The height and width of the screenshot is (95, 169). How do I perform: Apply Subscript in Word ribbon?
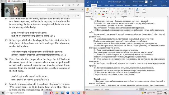coord(107,11)
